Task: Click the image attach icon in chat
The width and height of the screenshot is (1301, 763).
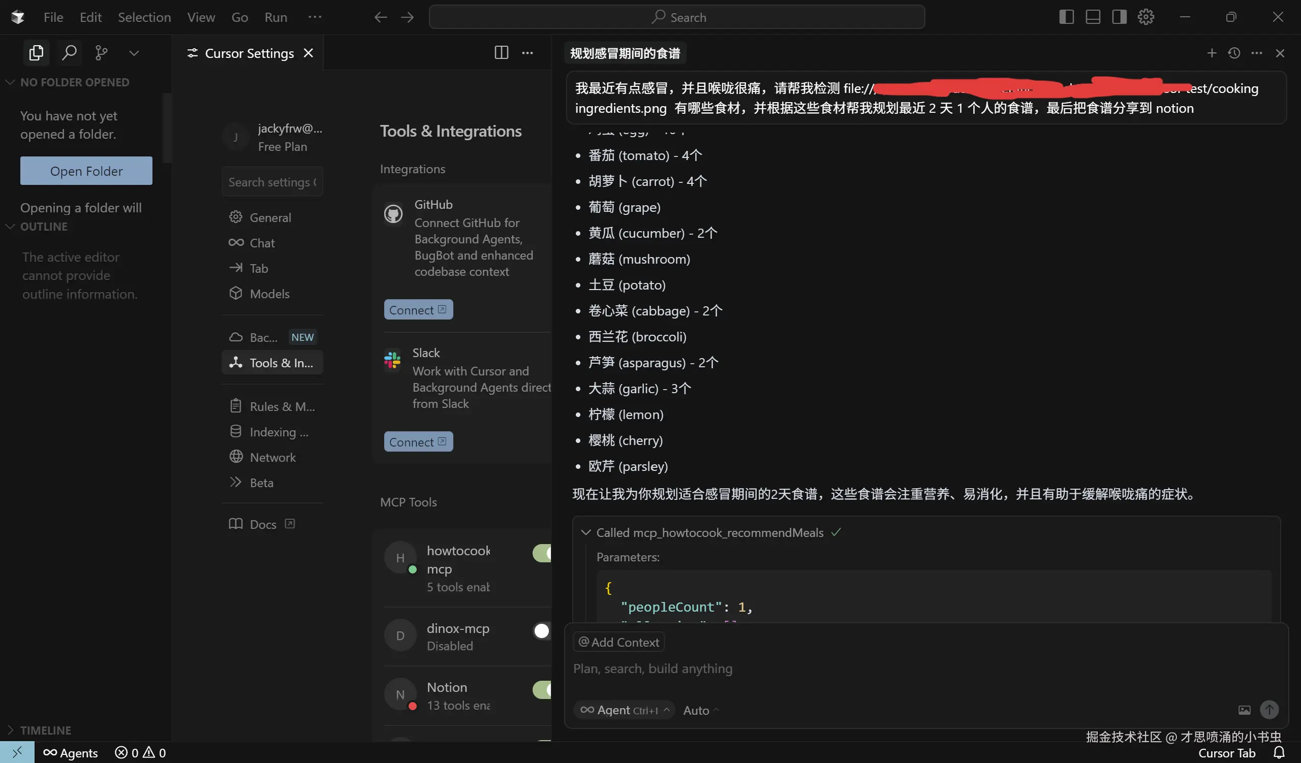Action: pos(1244,710)
